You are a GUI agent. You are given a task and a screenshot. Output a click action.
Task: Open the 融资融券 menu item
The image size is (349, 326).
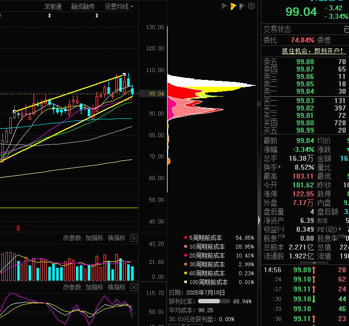pyautogui.click(x=83, y=7)
